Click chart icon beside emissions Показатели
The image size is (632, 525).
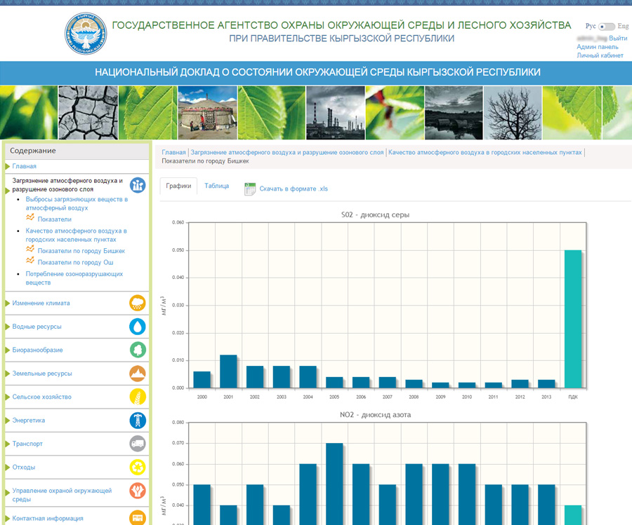coord(30,218)
